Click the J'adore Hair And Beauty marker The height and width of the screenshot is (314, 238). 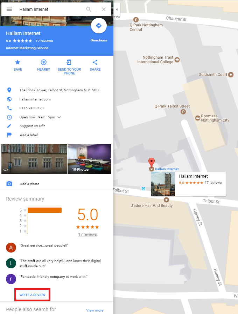(166, 200)
